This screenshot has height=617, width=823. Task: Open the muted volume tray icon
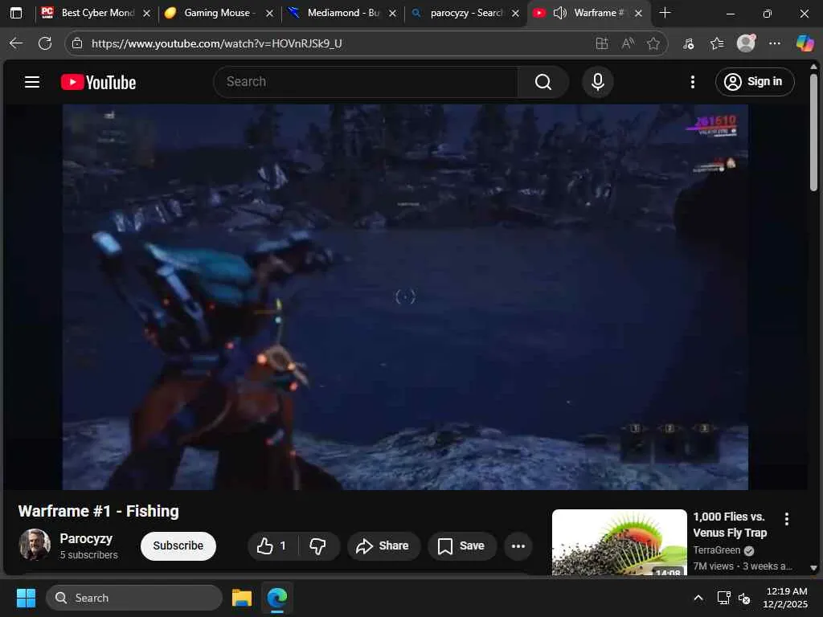(744, 598)
